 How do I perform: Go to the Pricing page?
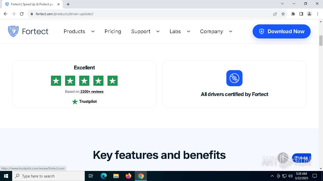click(x=113, y=31)
